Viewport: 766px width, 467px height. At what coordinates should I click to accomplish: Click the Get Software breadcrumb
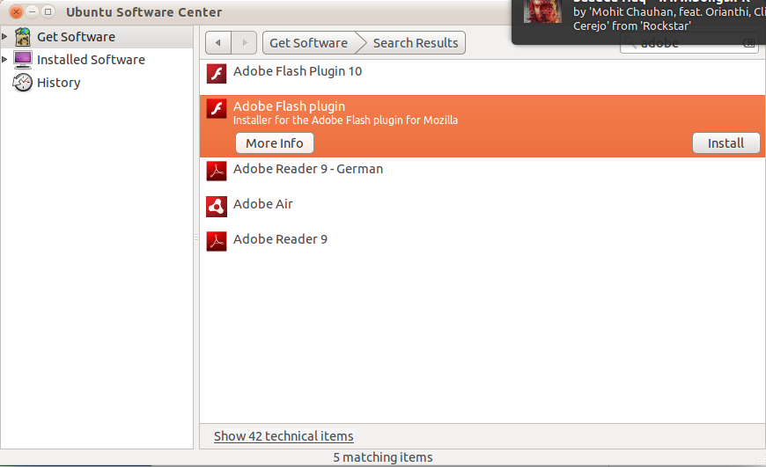pos(309,43)
